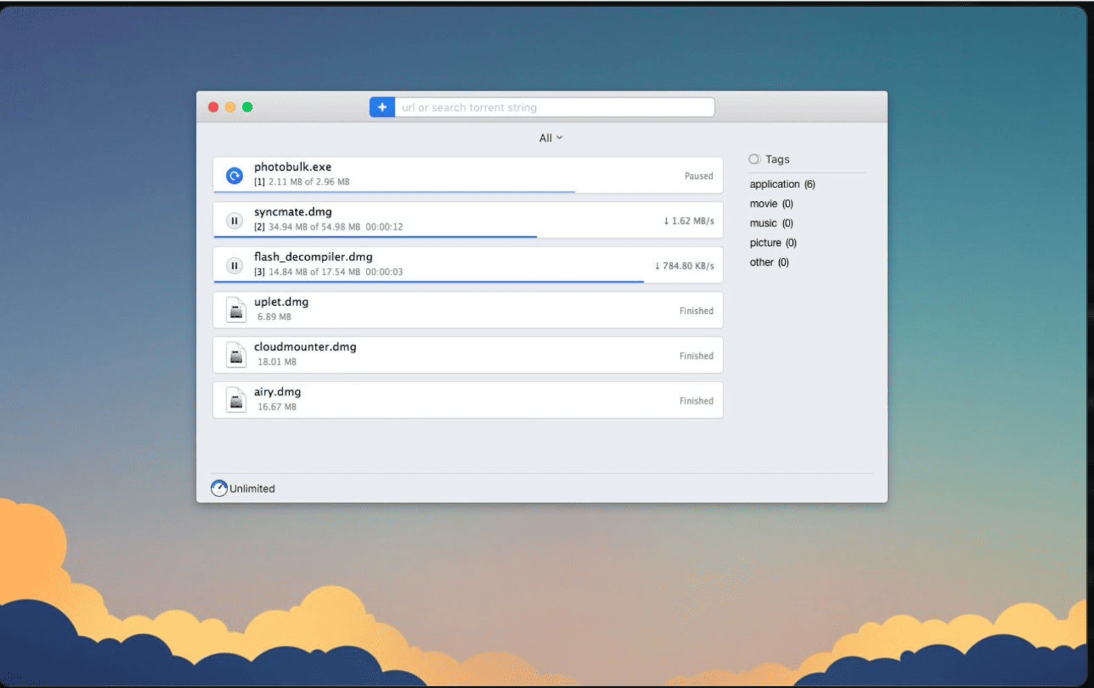Click the Finished status of uplet.dmg

(696, 311)
